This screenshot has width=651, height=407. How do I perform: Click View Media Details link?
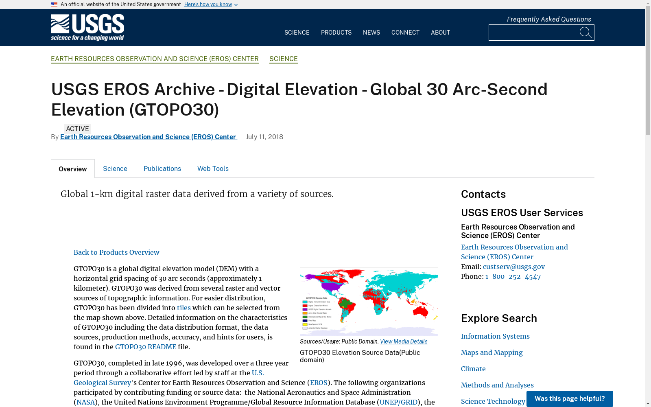pyautogui.click(x=404, y=341)
